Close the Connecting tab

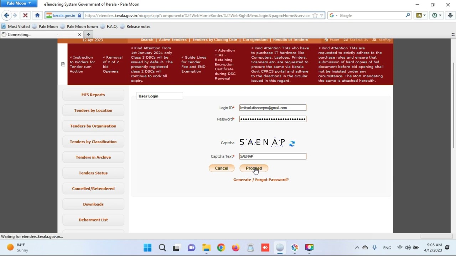(79, 34)
